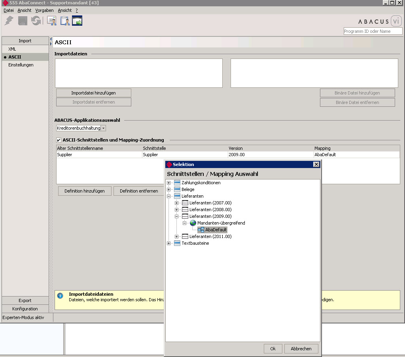This screenshot has width=405, height=357.
Task: Collapse the Mandanten-übergreifend node
Action: pos(184,223)
